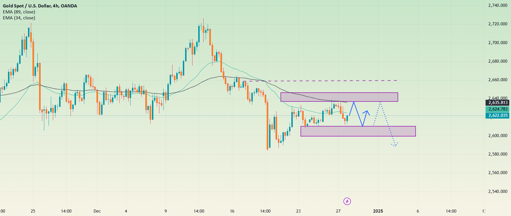
Task: Click the 27 date label on time axis
Action: click(338, 211)
